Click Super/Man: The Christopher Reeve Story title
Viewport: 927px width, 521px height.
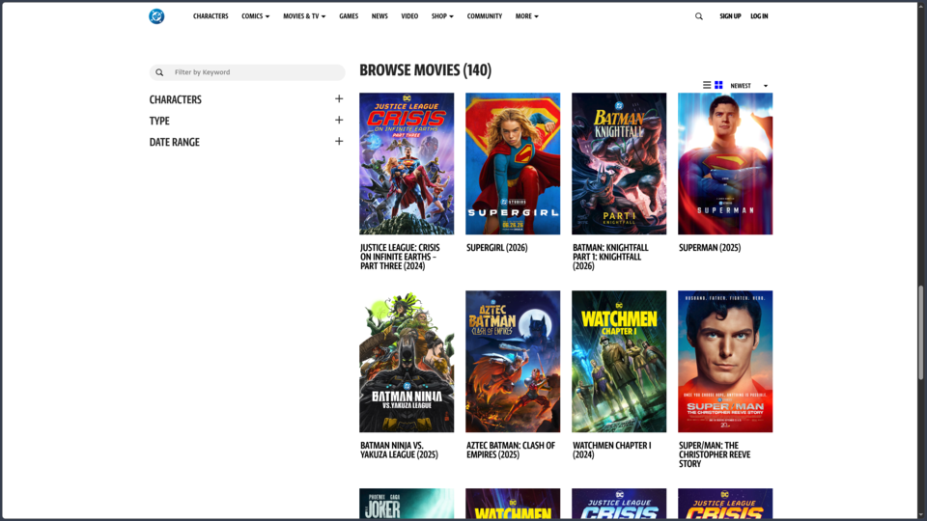(715, 454)
